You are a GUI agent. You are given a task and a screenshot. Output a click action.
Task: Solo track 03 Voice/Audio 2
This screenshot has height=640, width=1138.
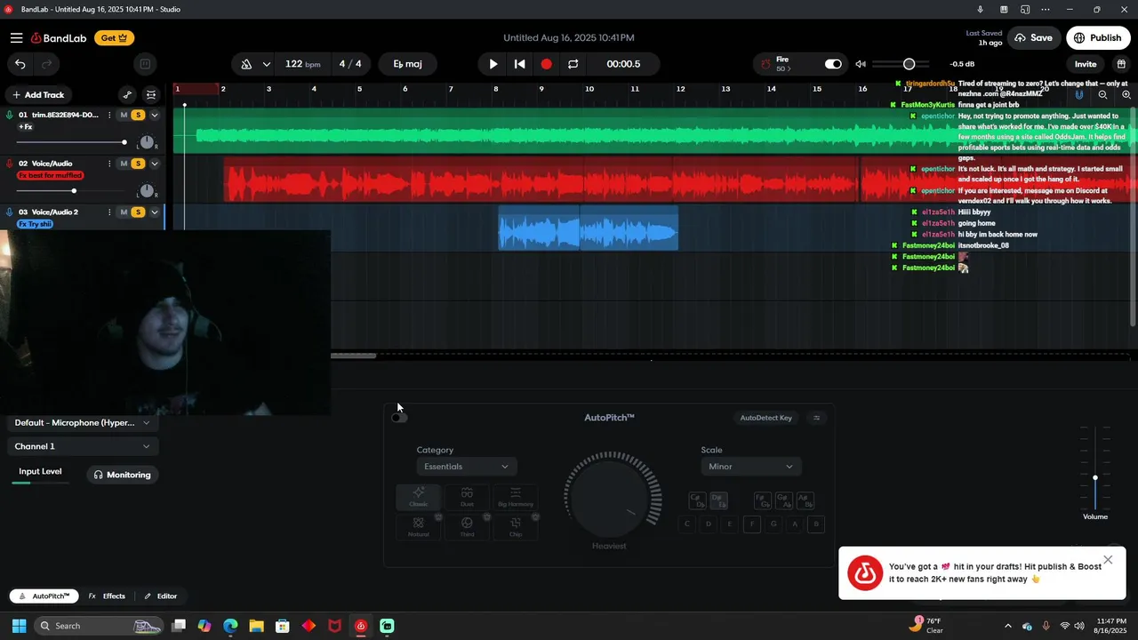[x=138, y=212]
